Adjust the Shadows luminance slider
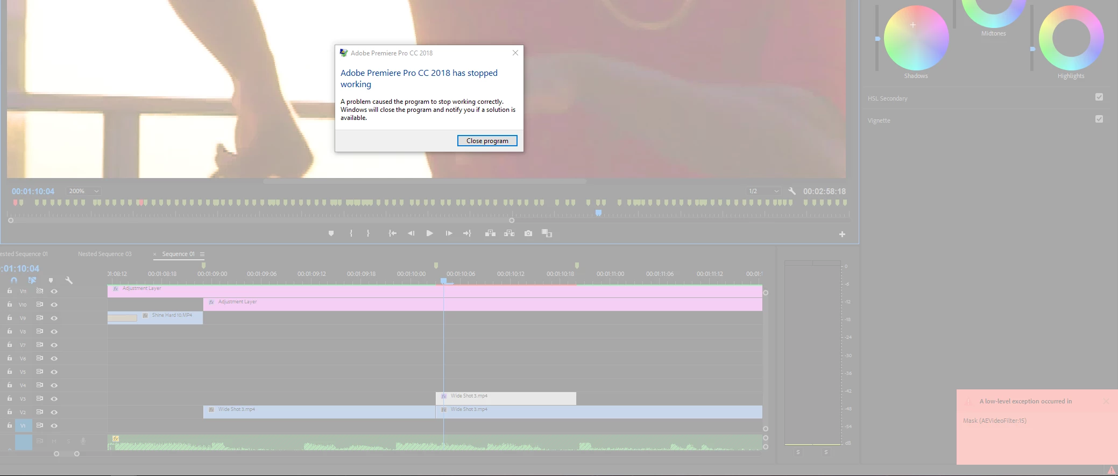The image size is (1118, 476). click(x=878, y=39)
